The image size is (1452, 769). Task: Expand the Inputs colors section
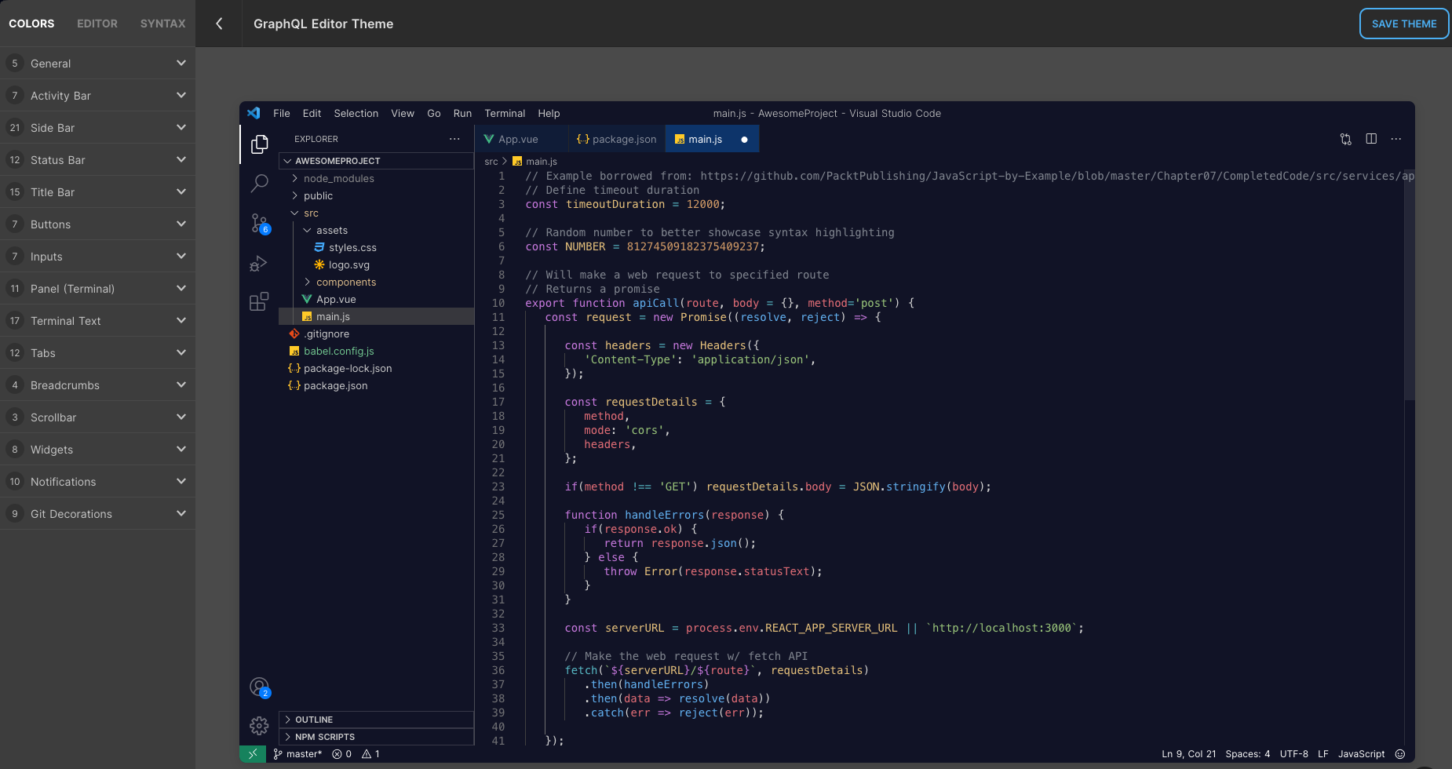[x=97, y=257]
